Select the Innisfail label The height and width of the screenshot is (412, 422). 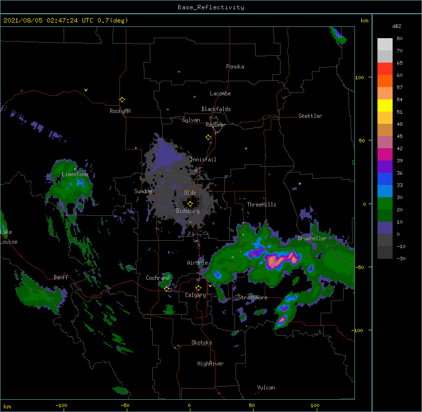(203, 160)
